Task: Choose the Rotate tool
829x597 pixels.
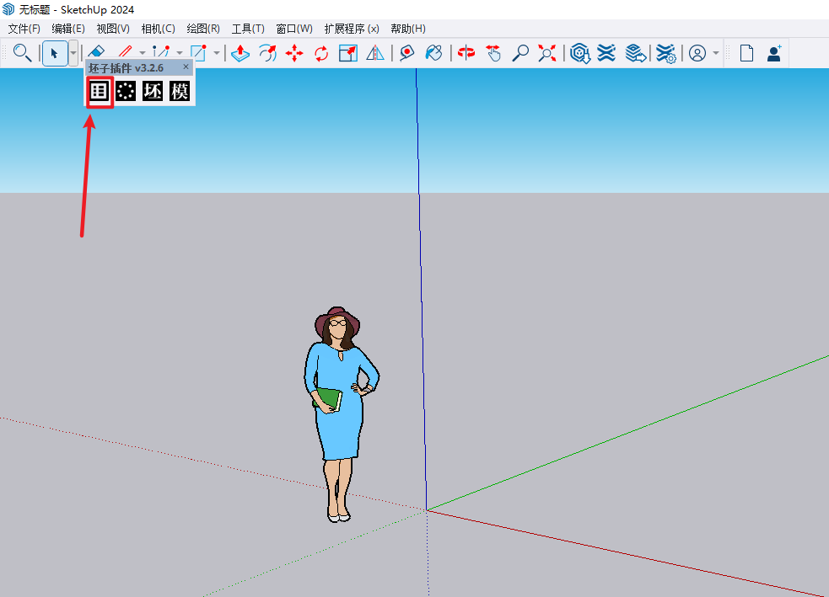Action: click(321, 53)
